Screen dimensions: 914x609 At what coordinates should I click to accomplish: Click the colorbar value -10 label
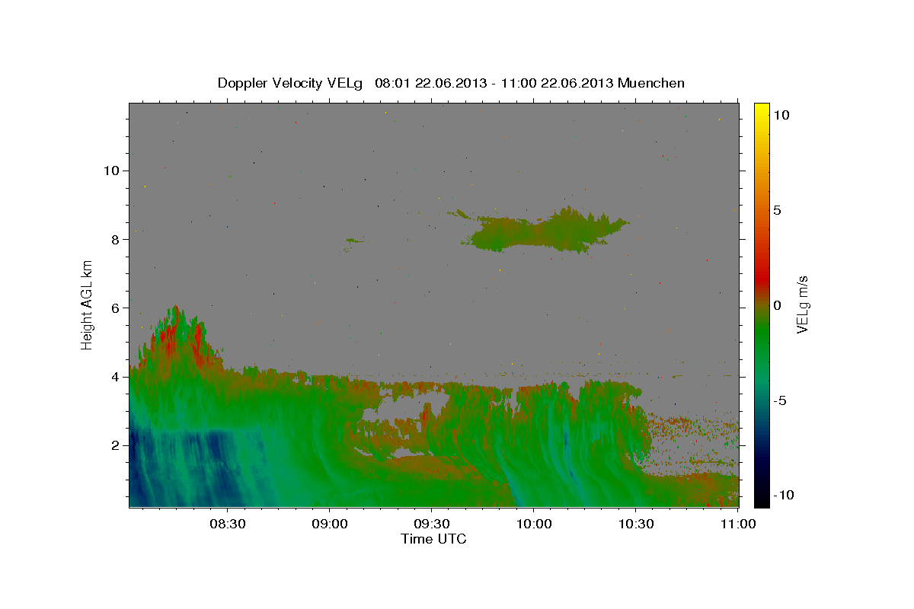(x=784, y=496)
